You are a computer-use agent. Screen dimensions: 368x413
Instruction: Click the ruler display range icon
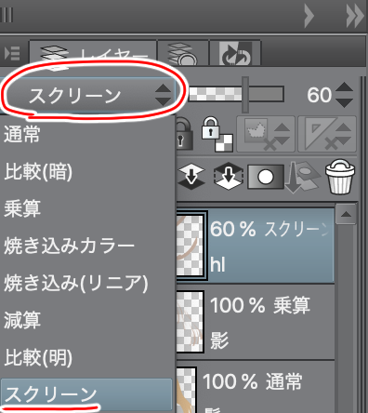point(327,134)
